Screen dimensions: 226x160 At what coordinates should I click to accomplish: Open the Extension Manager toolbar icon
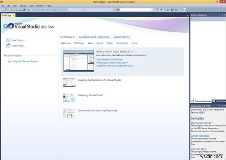(x=176, y=10)
